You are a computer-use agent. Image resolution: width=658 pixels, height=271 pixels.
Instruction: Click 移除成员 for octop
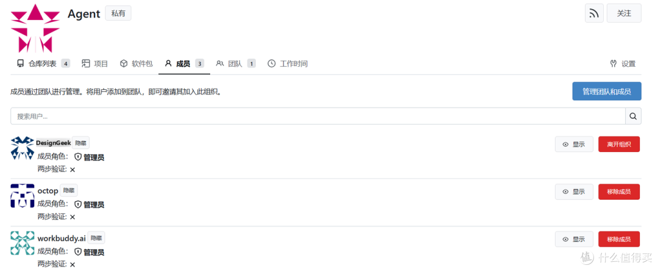click(619, 192)
